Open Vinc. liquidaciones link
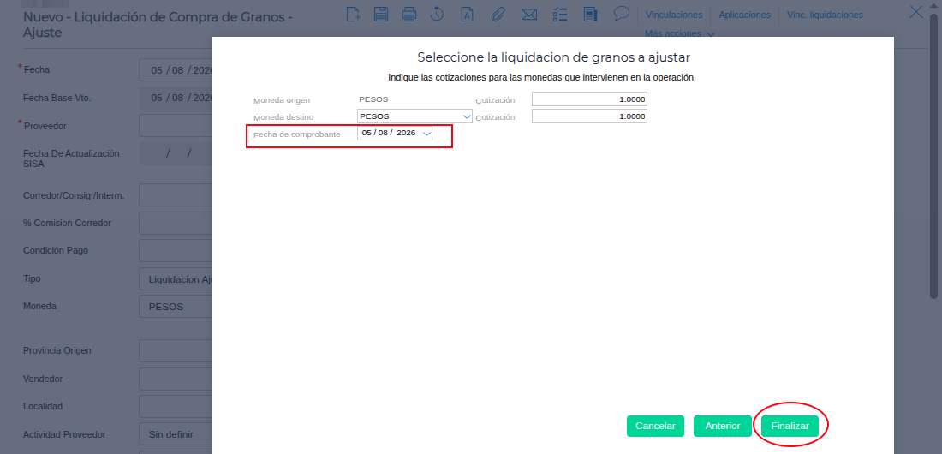The width and height of the screenshot is (942, 454). (825, 15)
